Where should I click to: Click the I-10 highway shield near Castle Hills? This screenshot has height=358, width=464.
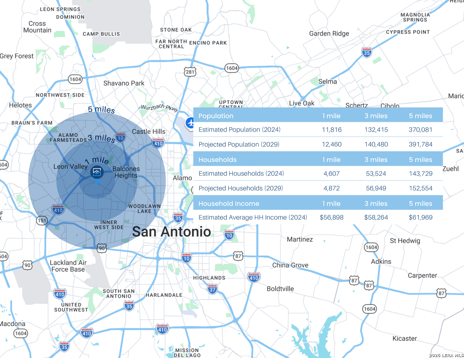pos(120,138)
